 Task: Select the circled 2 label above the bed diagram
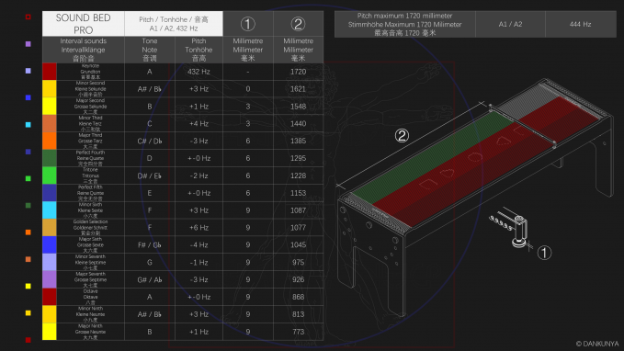(402, 136)
